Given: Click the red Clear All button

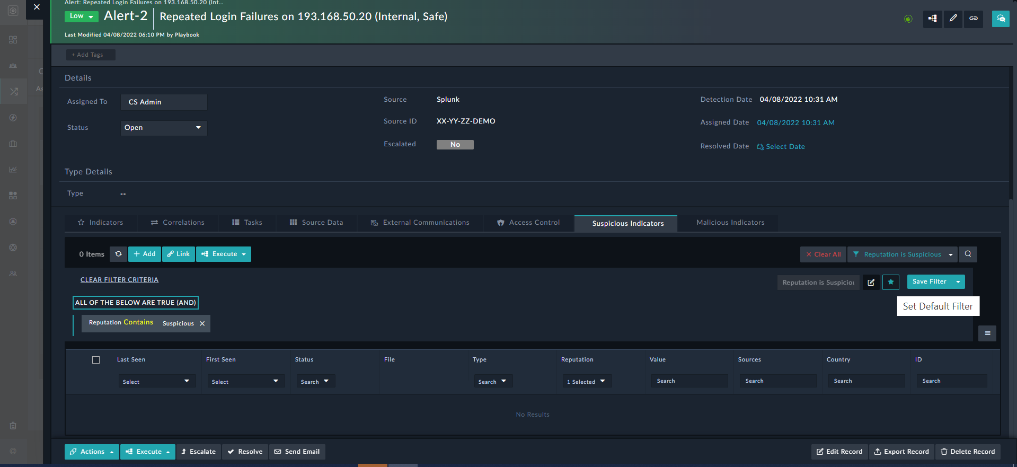Looking at the screenshot, I should coord(823,254).
